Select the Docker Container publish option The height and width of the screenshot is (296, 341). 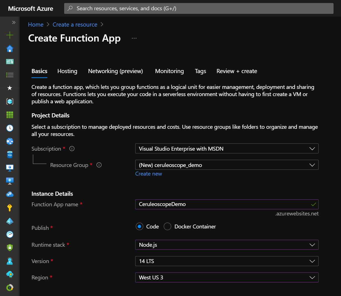pos(167,226)
